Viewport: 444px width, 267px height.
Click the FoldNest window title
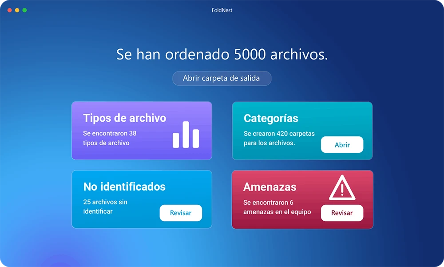222,10
